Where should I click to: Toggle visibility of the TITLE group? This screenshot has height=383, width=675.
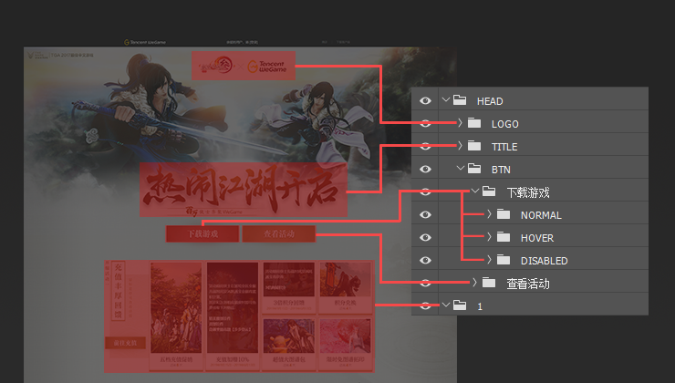point(425,146)
